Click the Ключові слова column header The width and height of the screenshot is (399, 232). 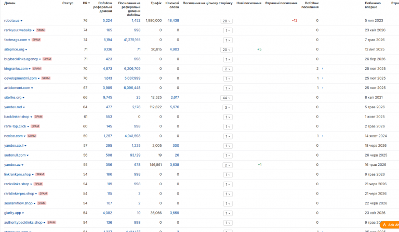[x=172, y=5]
